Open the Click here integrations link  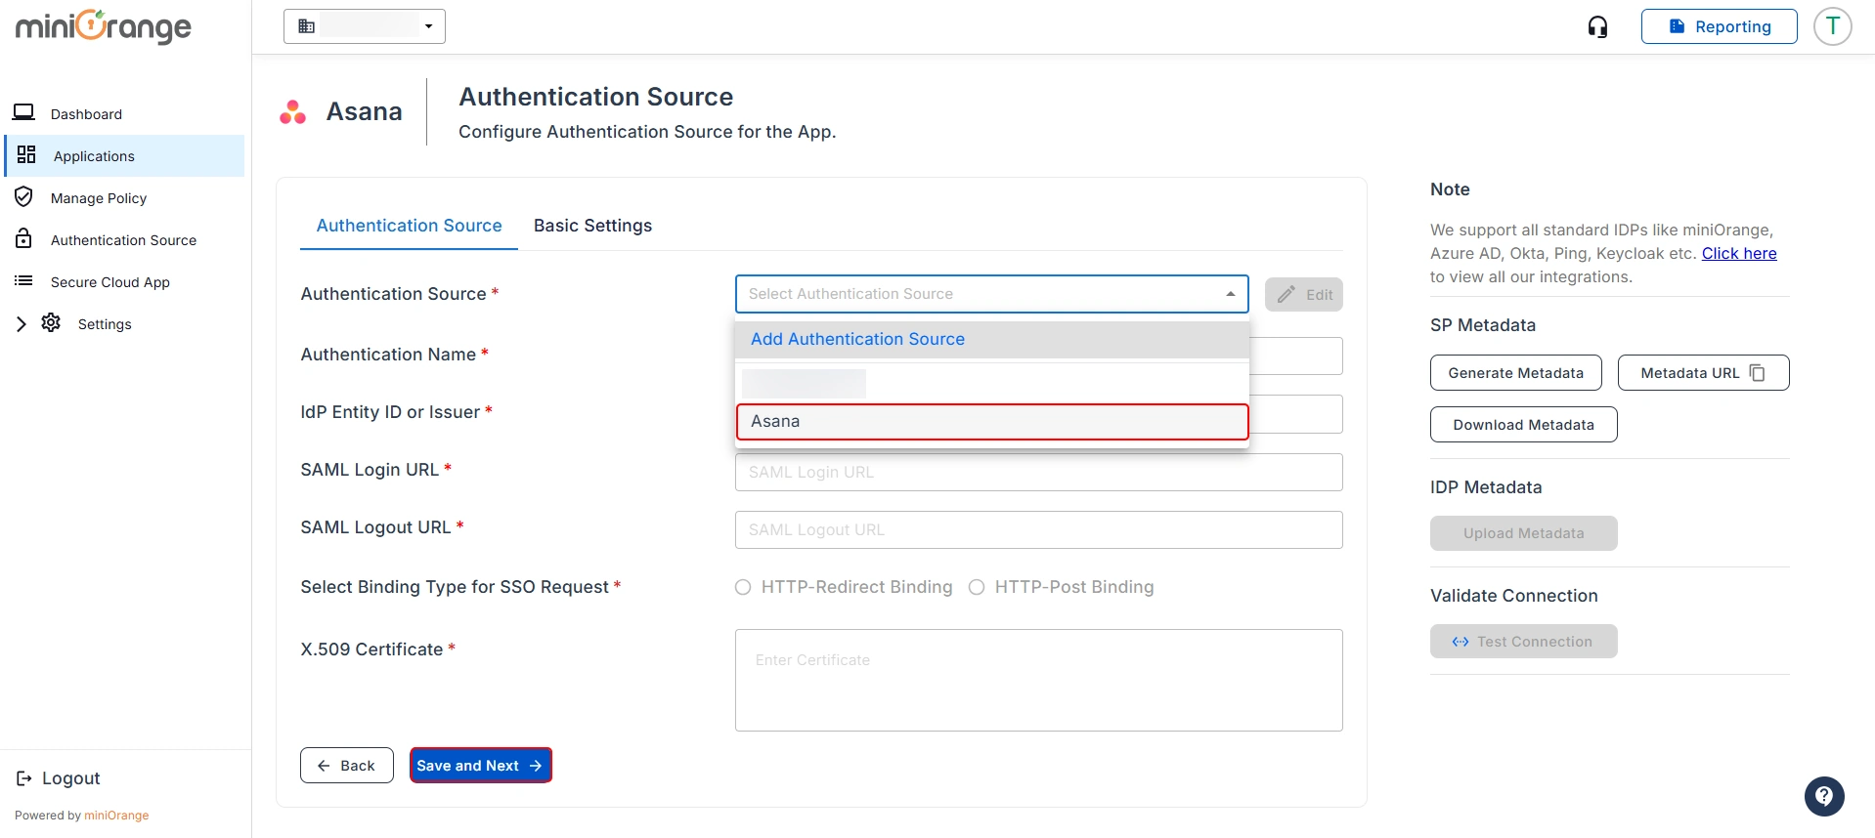tap(1739, 253)
